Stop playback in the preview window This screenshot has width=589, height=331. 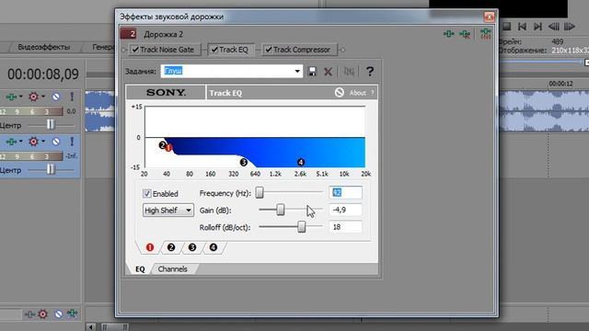pyautogui.click(x=506, y=27)
